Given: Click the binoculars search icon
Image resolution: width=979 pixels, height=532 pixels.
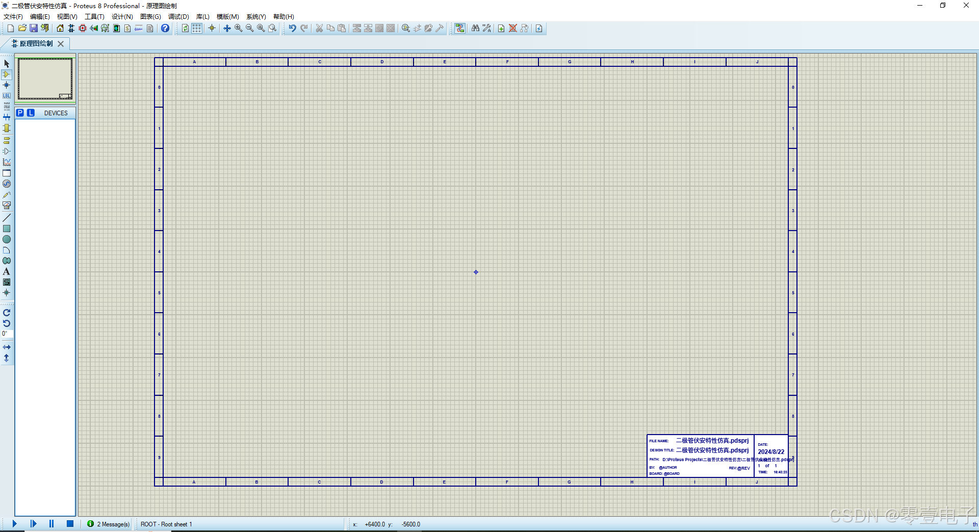Looking at the screenshot, I should (475, 29).
